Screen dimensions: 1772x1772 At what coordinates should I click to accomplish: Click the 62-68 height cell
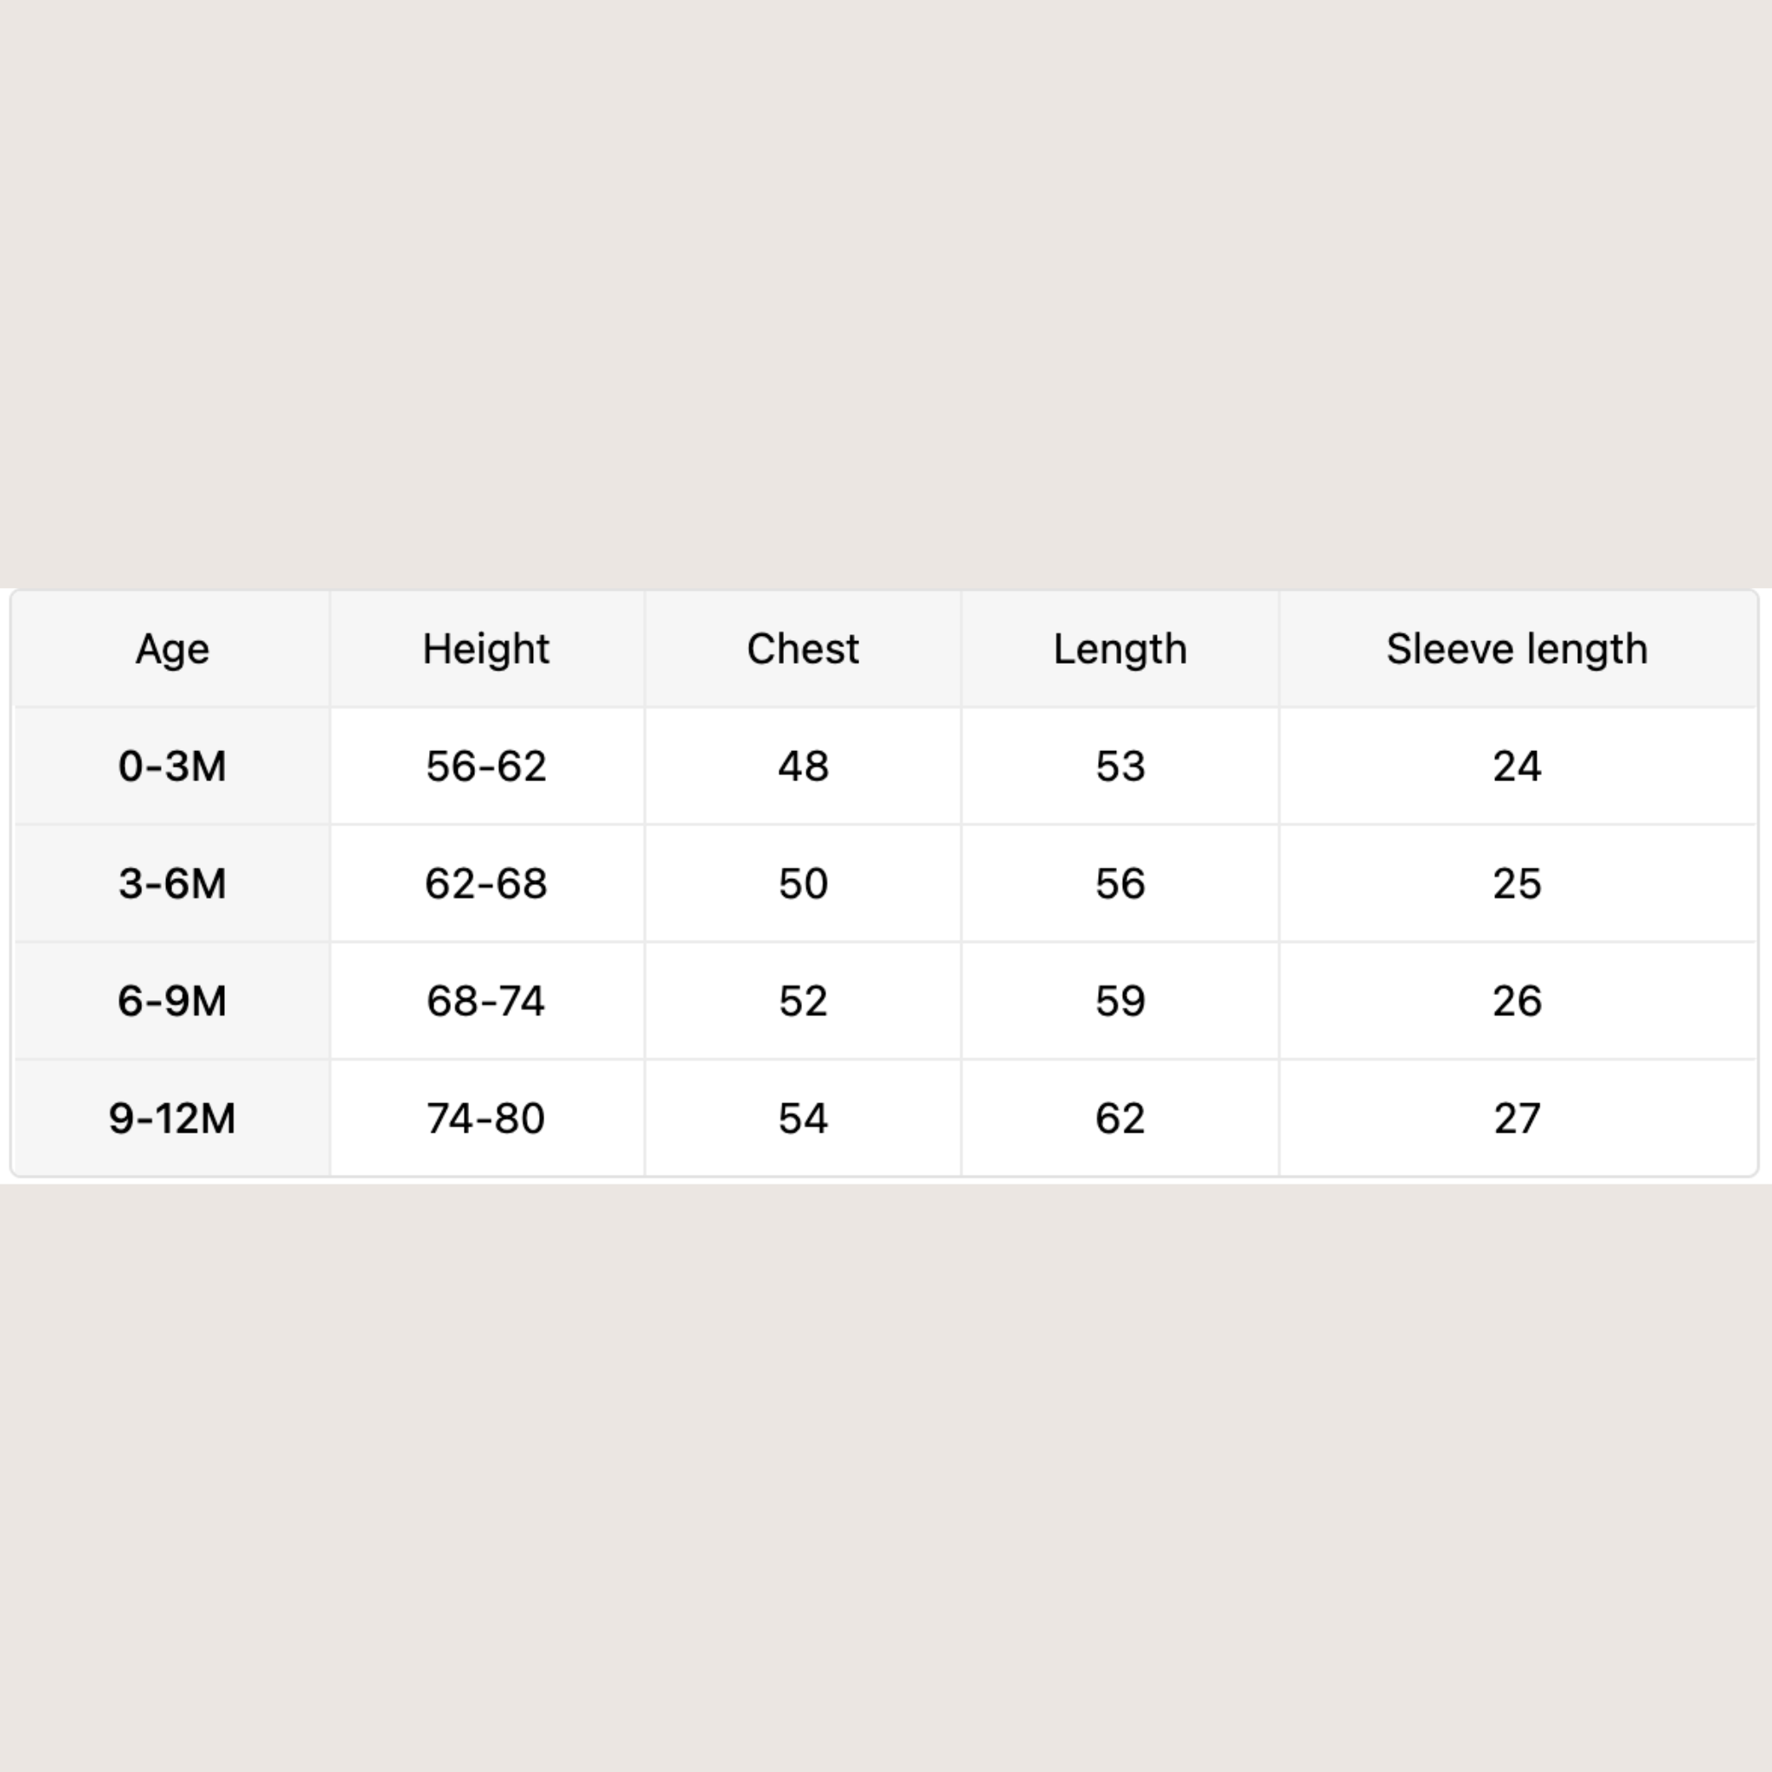[x=487, y=883]
